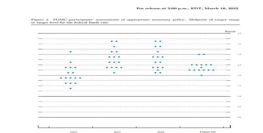Click the Figure 2 caption text
This screenshot has height=133, width=263.
click(135, 21)
